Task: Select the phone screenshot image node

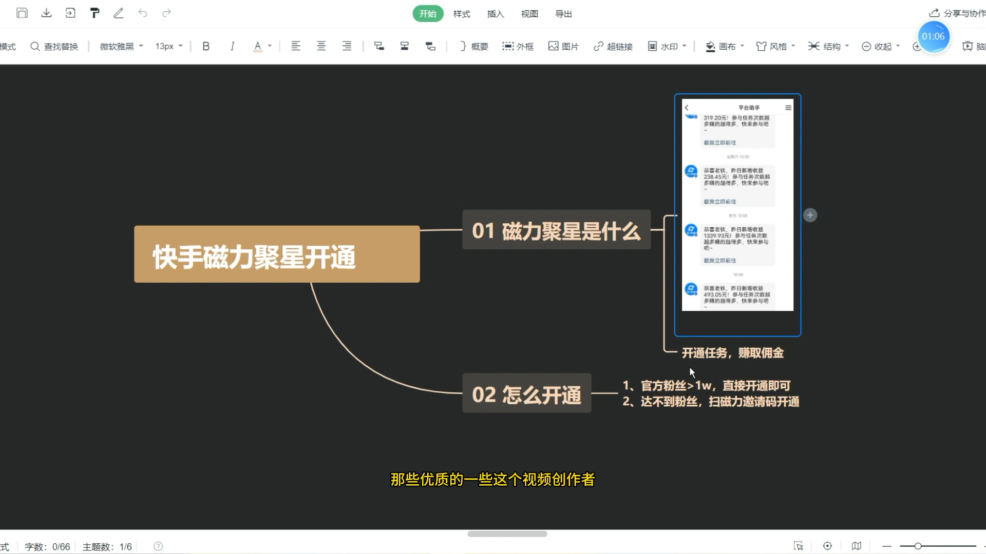Action: click(737, 215)
